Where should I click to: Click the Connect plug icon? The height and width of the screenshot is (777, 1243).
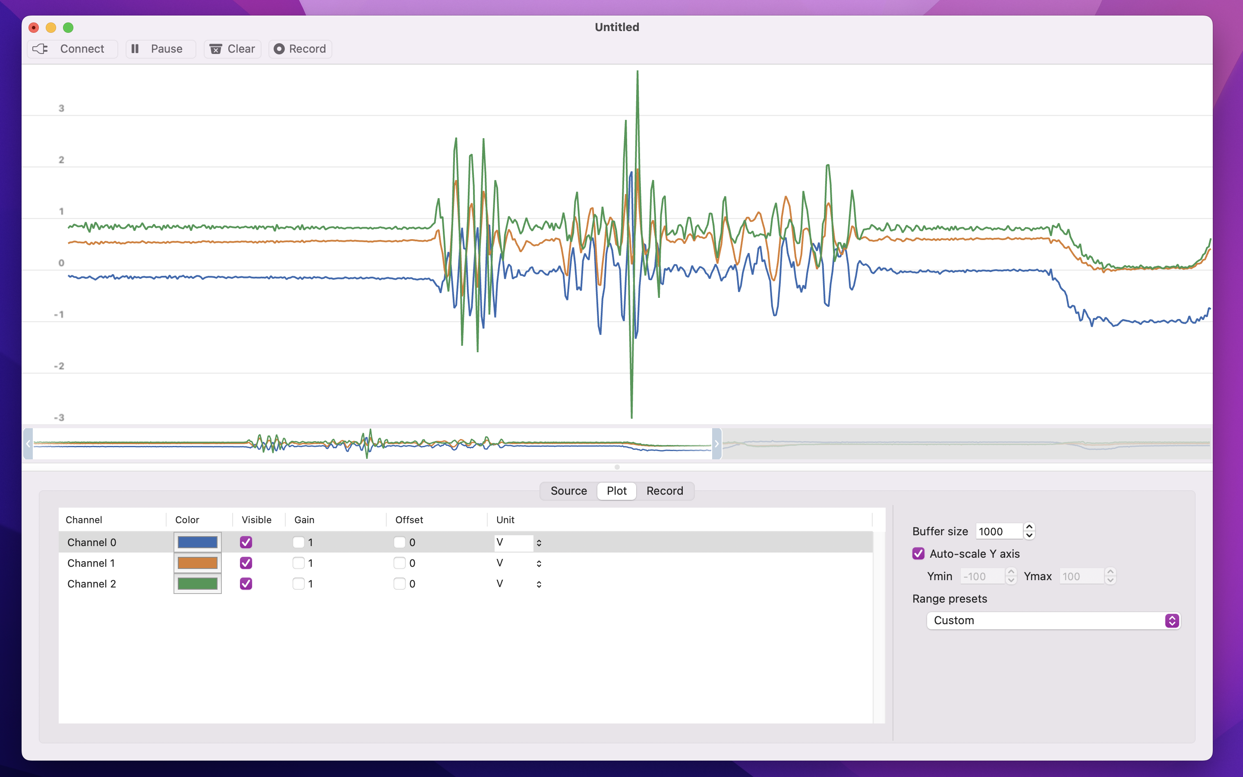pos(41,49)
